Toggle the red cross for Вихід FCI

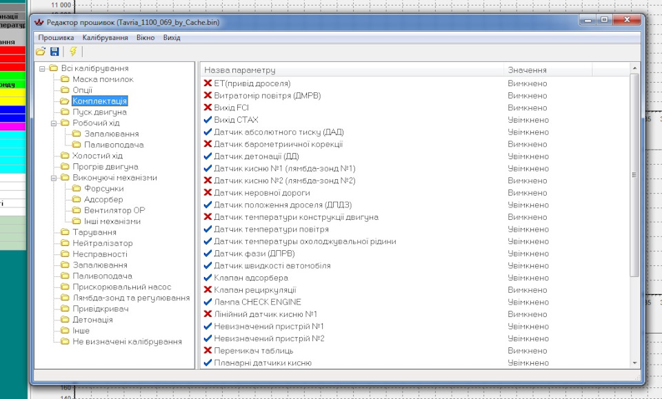[x=208, y=108]
